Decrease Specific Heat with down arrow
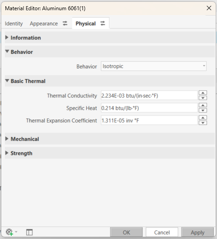 [x=203, y=110]
